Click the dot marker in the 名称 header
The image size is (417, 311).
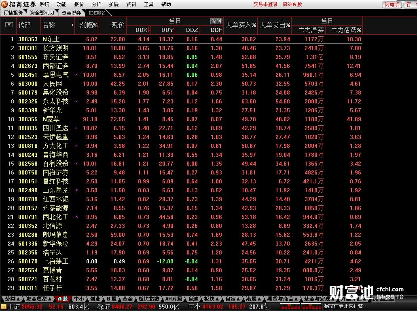pyautogui.click(x=72, y=25)
